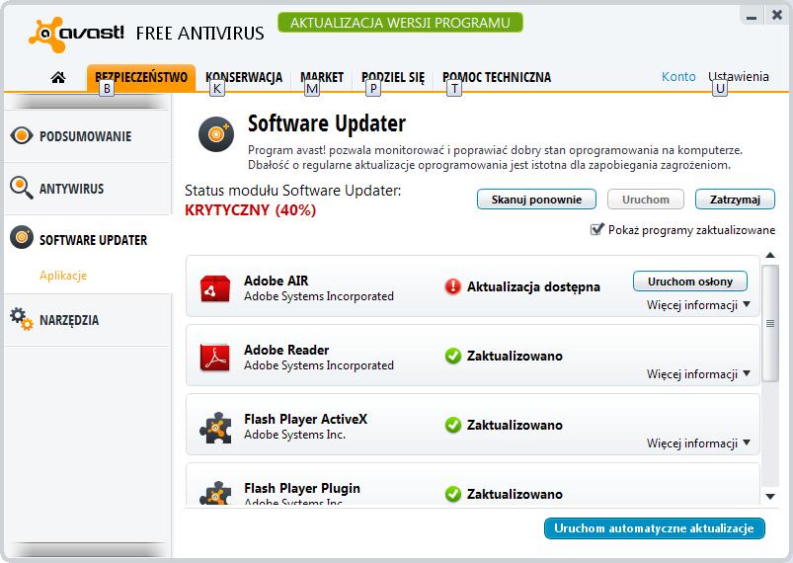Go to the home icon tab
Screen dimensions: 793x563
pyautogui.click(x=58, y=77)
